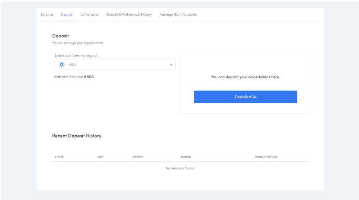Click the Select coin/token to deposit label

(76, 55)
